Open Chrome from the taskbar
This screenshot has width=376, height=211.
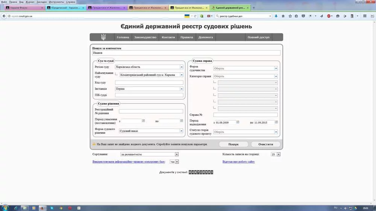(61, 208)
